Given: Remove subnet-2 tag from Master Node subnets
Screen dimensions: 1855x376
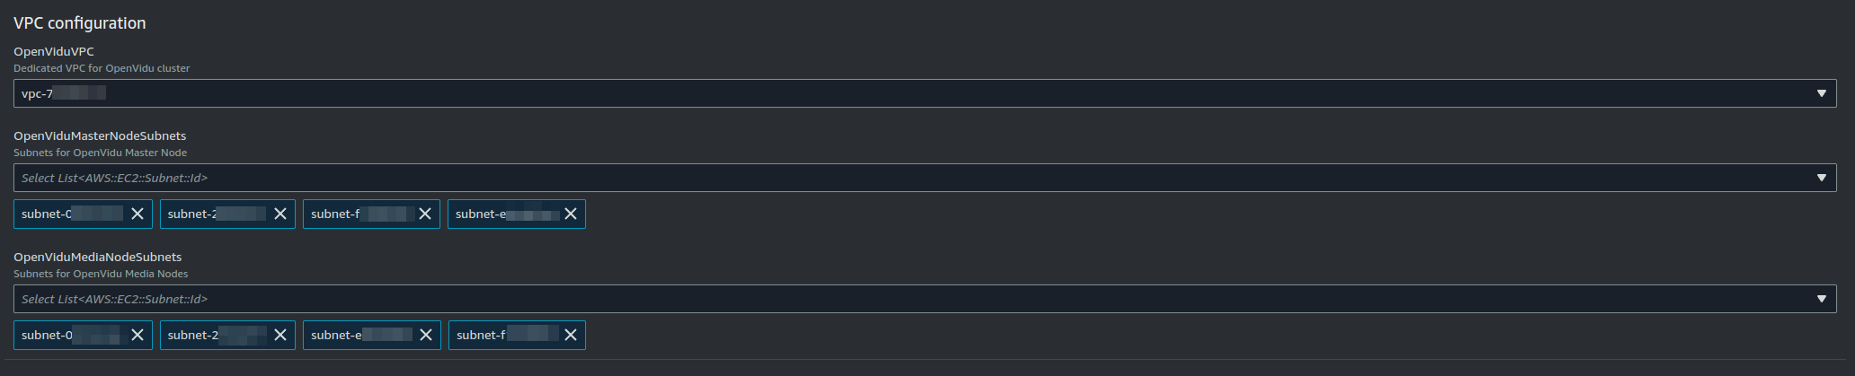Looking at the screenshot, I should pyautogui.click(x=280, y=214).
